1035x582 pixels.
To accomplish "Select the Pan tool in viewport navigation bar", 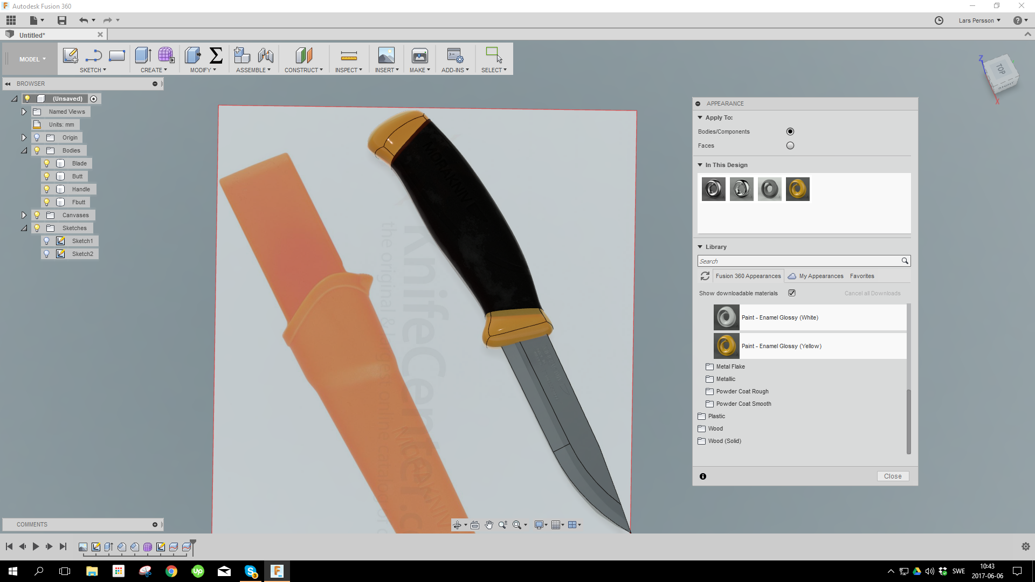I will (x=489, y=525).
